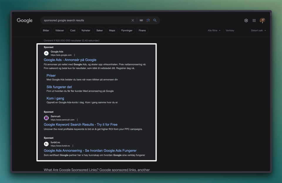
Task: Select the Maps filter chip
Action: [x=112, y=30]
